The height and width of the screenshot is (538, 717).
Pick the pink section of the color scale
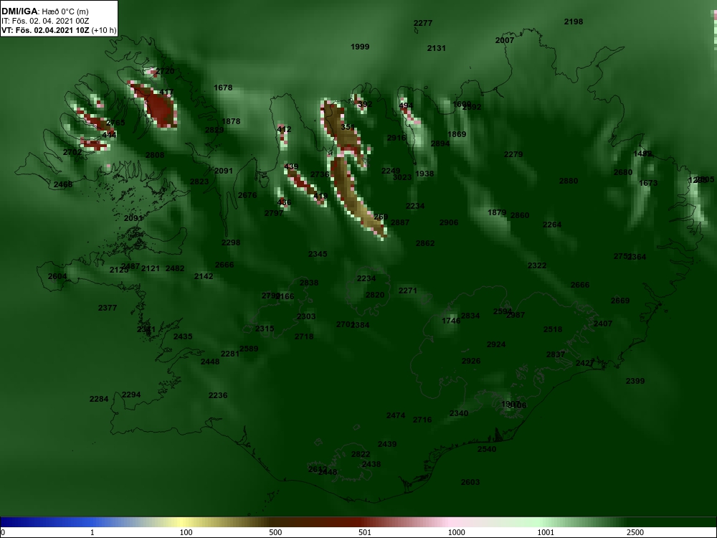coord(450,522)
